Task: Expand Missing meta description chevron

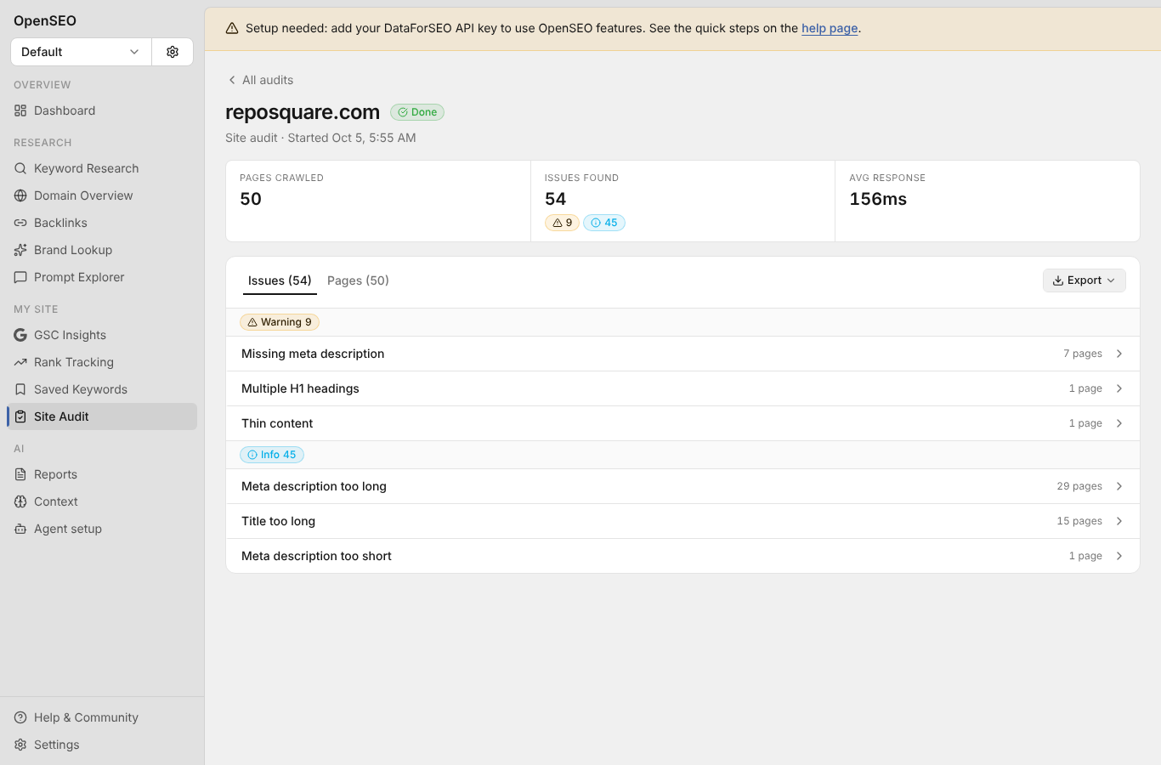Action: pyautogui.click(x=1119, y=354)
